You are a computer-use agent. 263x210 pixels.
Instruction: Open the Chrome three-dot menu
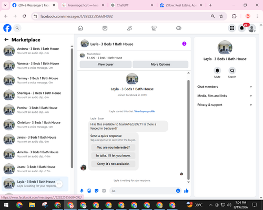257,16
